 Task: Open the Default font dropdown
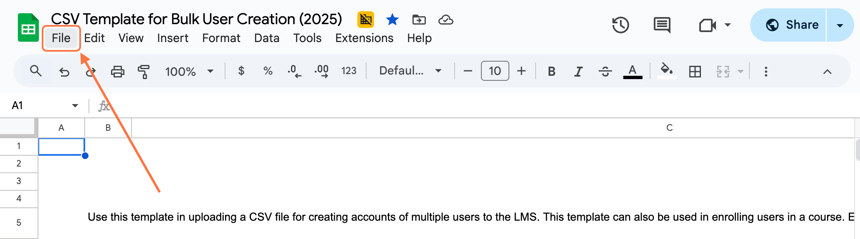(410, 71)
